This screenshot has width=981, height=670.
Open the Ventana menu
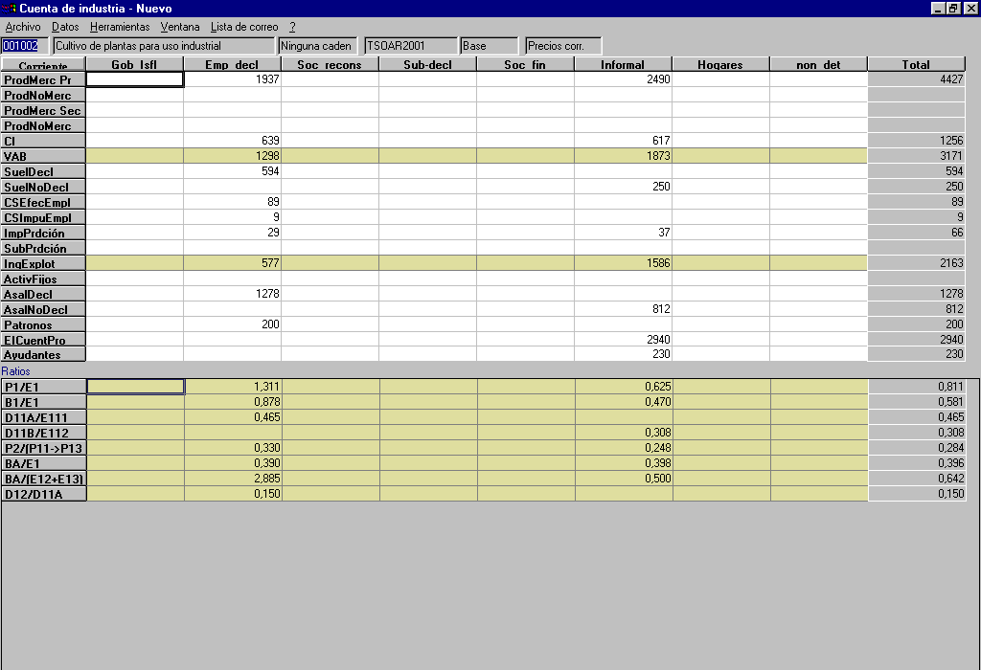pos(180,27)
